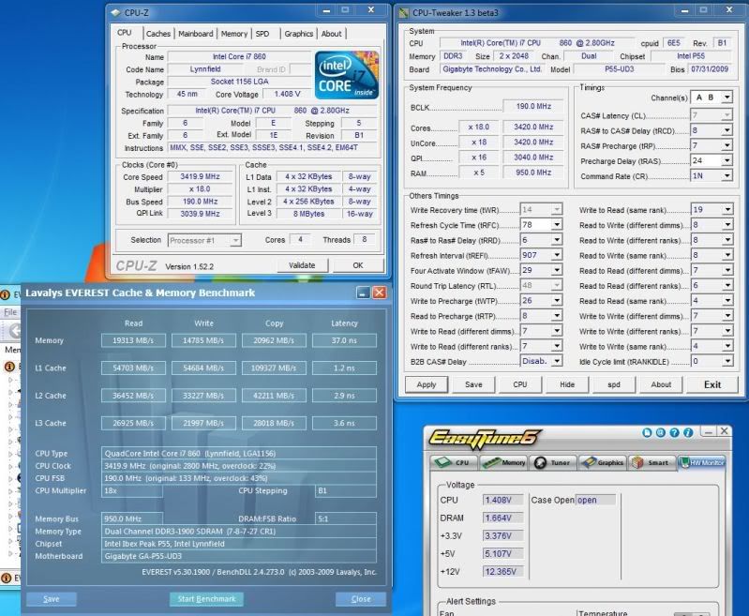This screenshot has width=749, height=616.
Task: Click the spd button in CPU-Tweaker
Action: [614, 384]
